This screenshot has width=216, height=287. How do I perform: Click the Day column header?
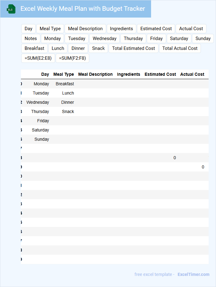point(45,74)
